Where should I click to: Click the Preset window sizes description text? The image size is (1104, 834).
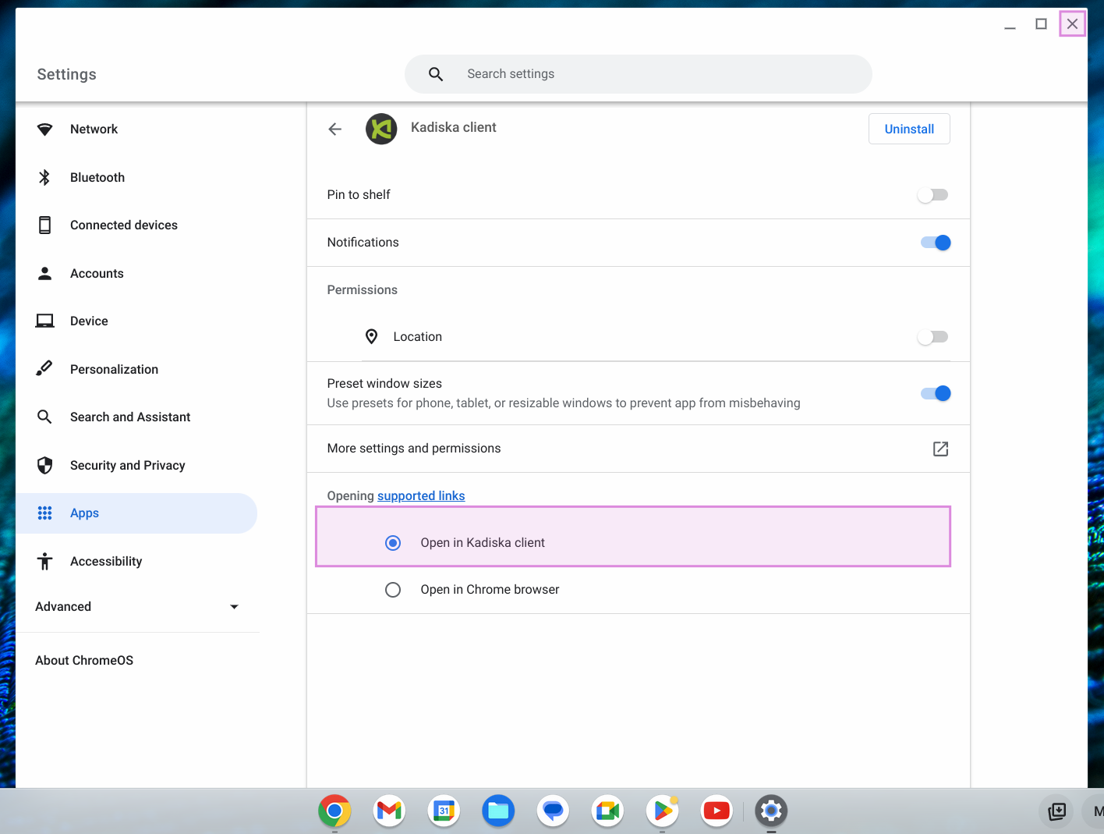[564, 403]
